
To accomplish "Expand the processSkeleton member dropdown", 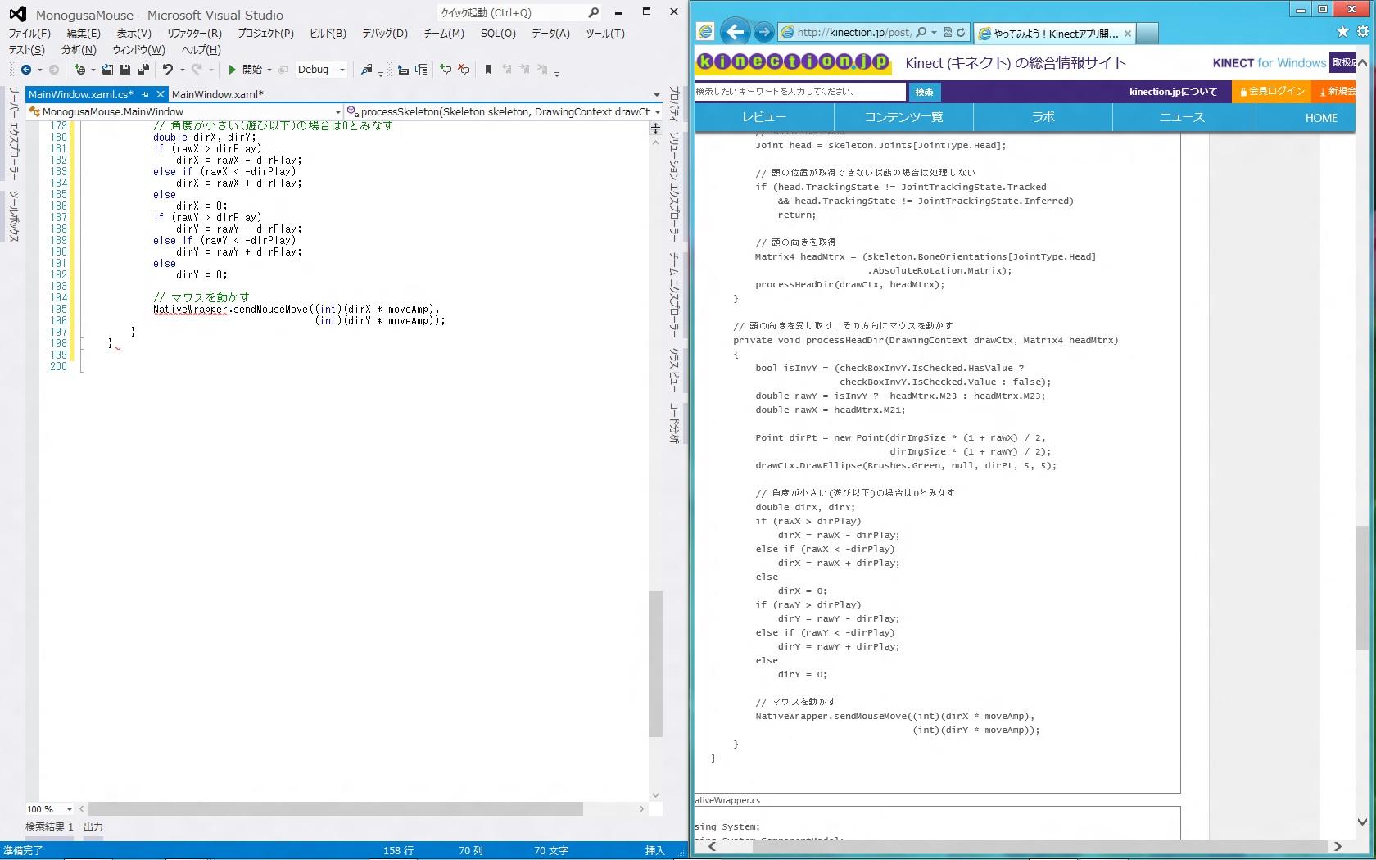I will pyautogui.click(x=657, y=112).
